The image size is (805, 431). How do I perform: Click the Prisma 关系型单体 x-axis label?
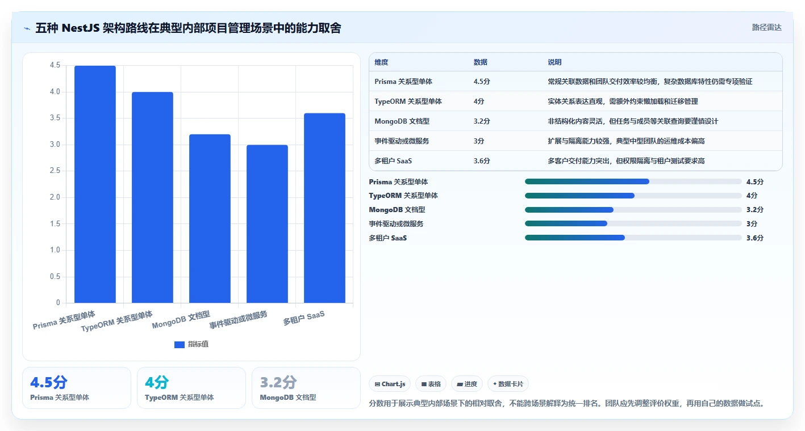tap(64, 320)
